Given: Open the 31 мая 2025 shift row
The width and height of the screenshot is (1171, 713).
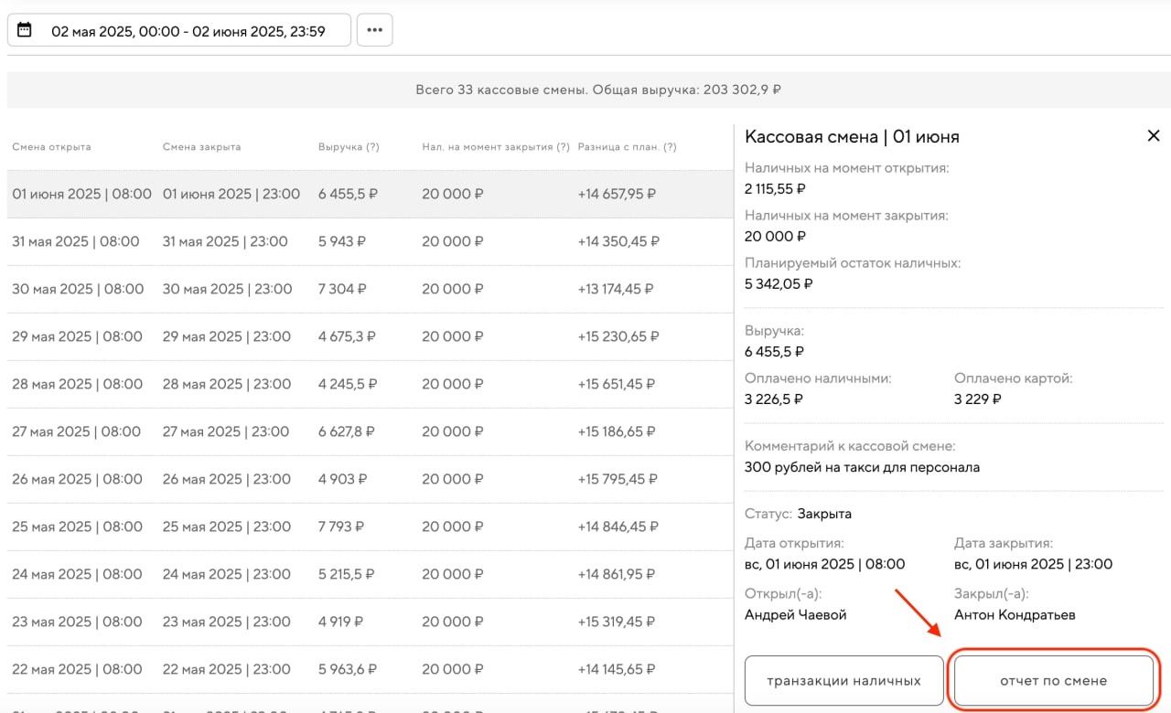Looking at the screenshot, I should pos(366,241).
